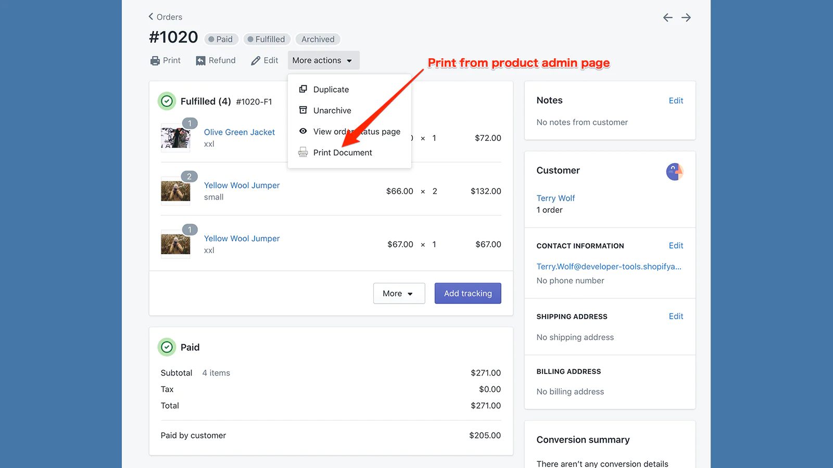
Task: Click the caret in More actions
Action: [349, 61]
